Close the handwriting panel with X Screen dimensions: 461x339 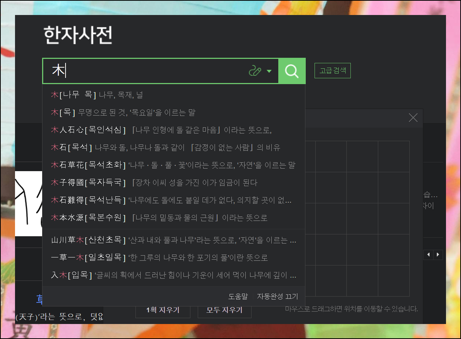(413, 118)
